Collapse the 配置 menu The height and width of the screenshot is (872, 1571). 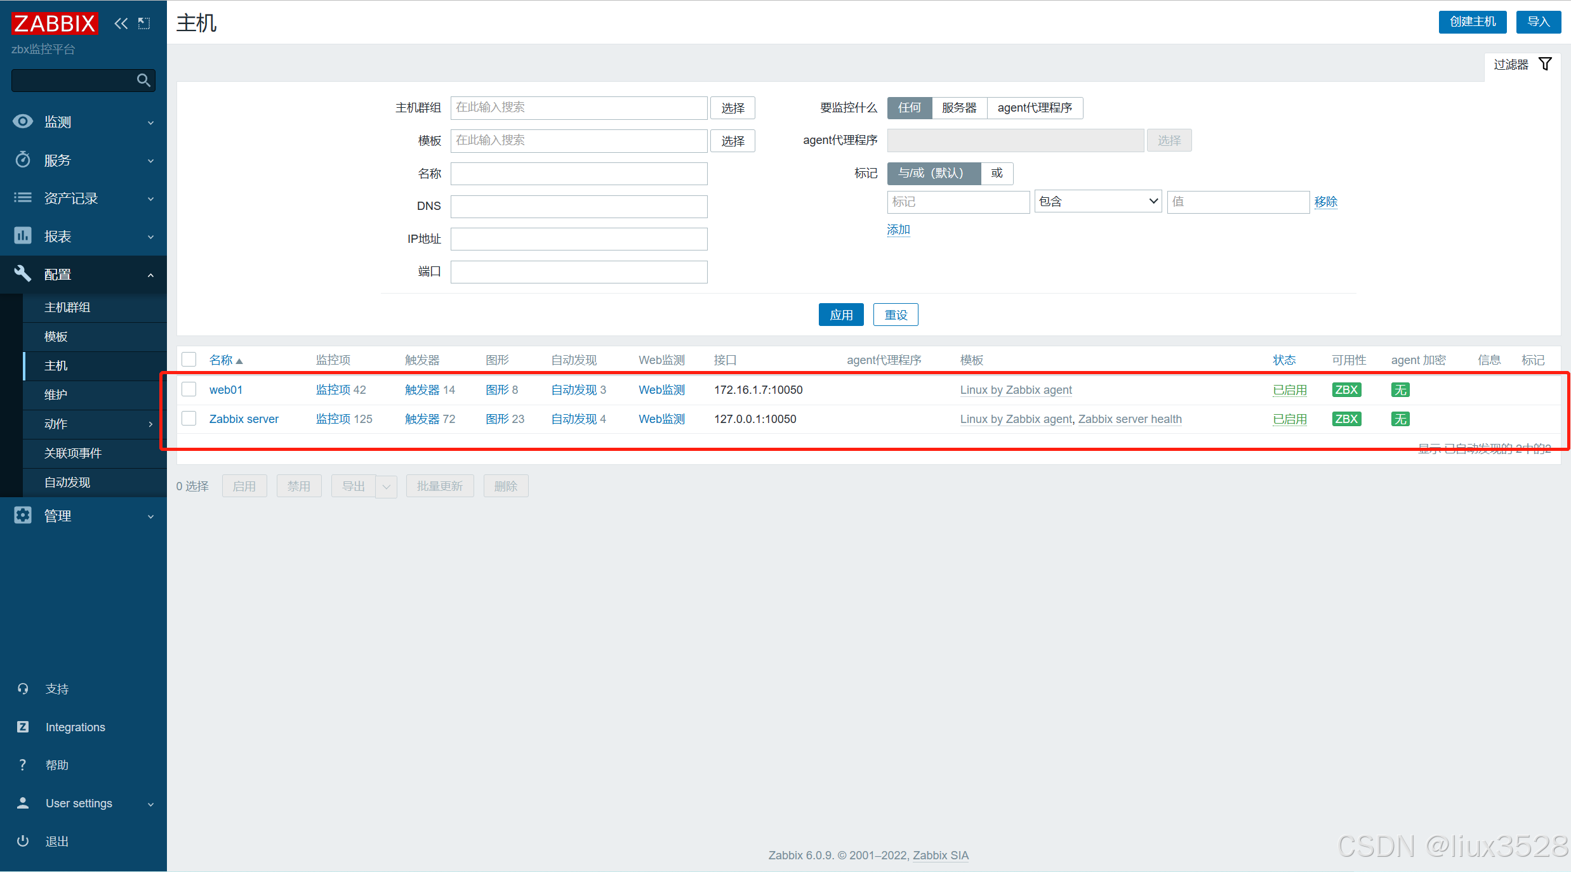point(150,275)
